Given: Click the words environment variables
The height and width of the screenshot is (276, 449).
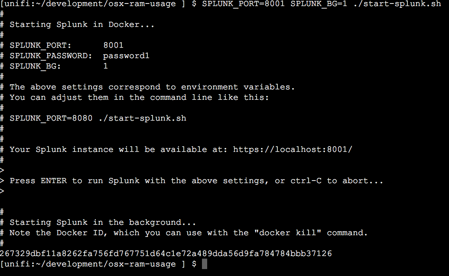Looking at the screenshot, I should click(238, 87).
